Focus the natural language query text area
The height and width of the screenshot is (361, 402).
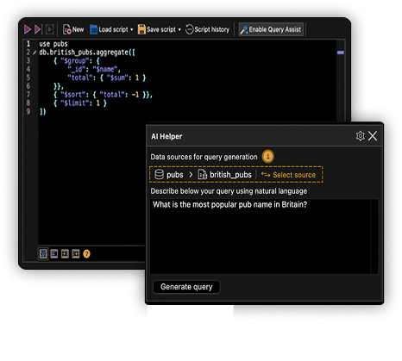pos(261,236)
